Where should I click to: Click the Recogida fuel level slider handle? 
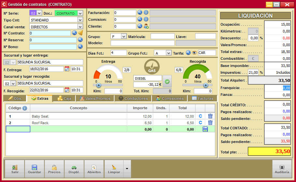click(205, 85)
